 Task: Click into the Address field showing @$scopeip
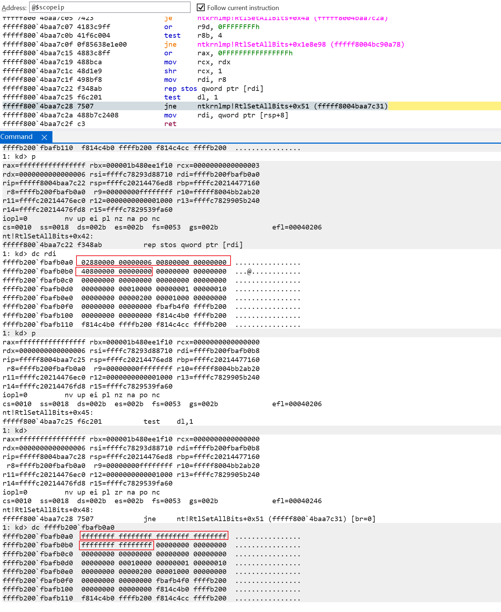[110, 7]
